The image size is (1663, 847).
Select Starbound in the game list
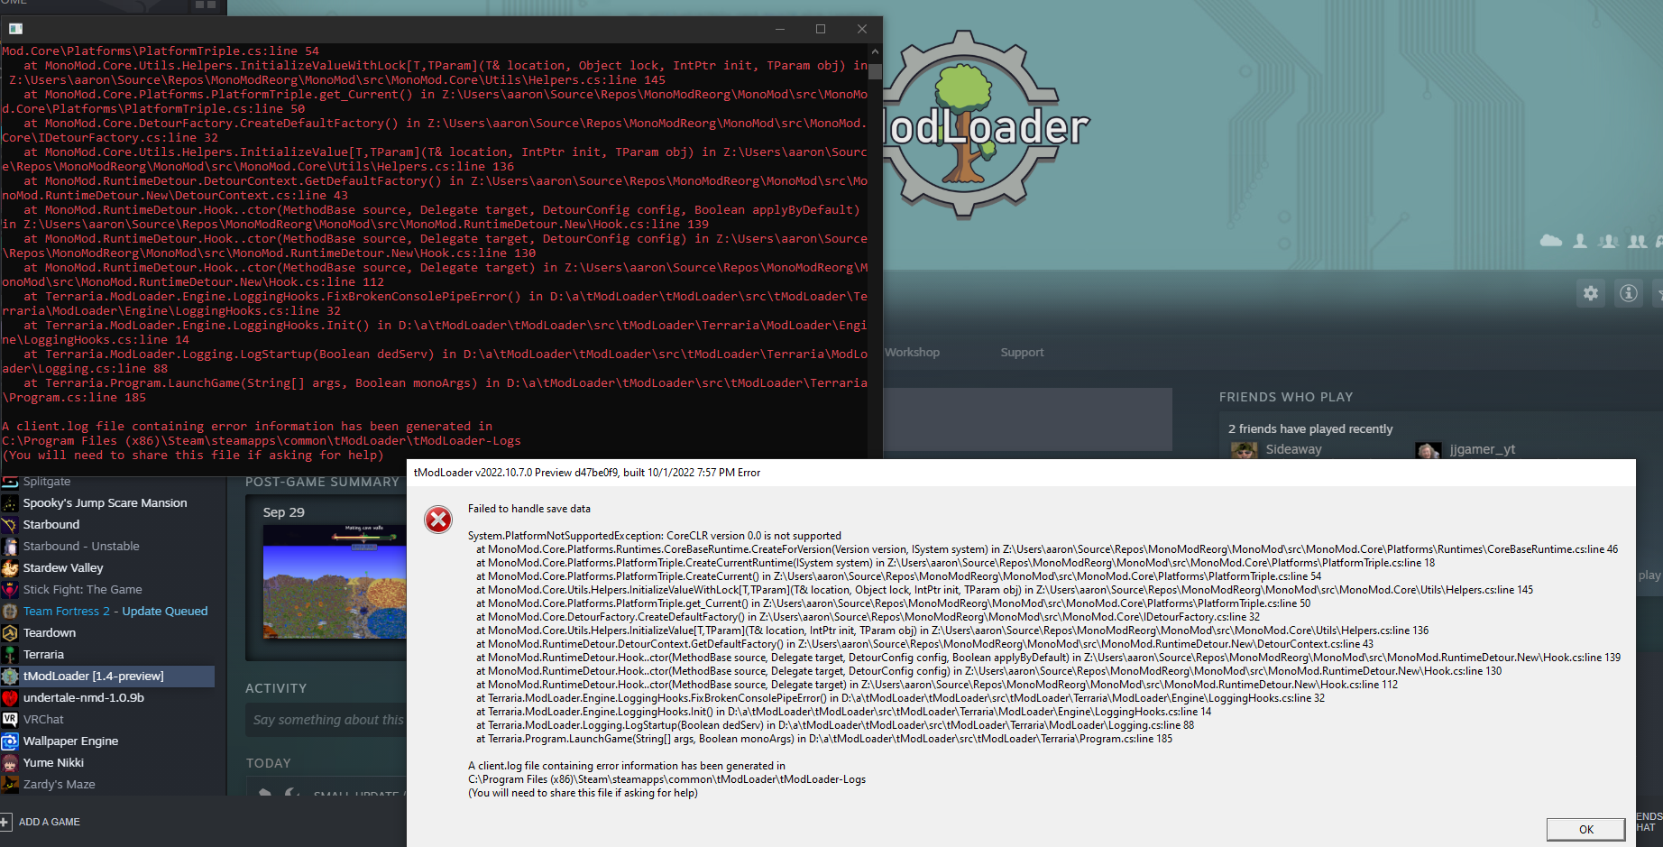coord(51,525)
